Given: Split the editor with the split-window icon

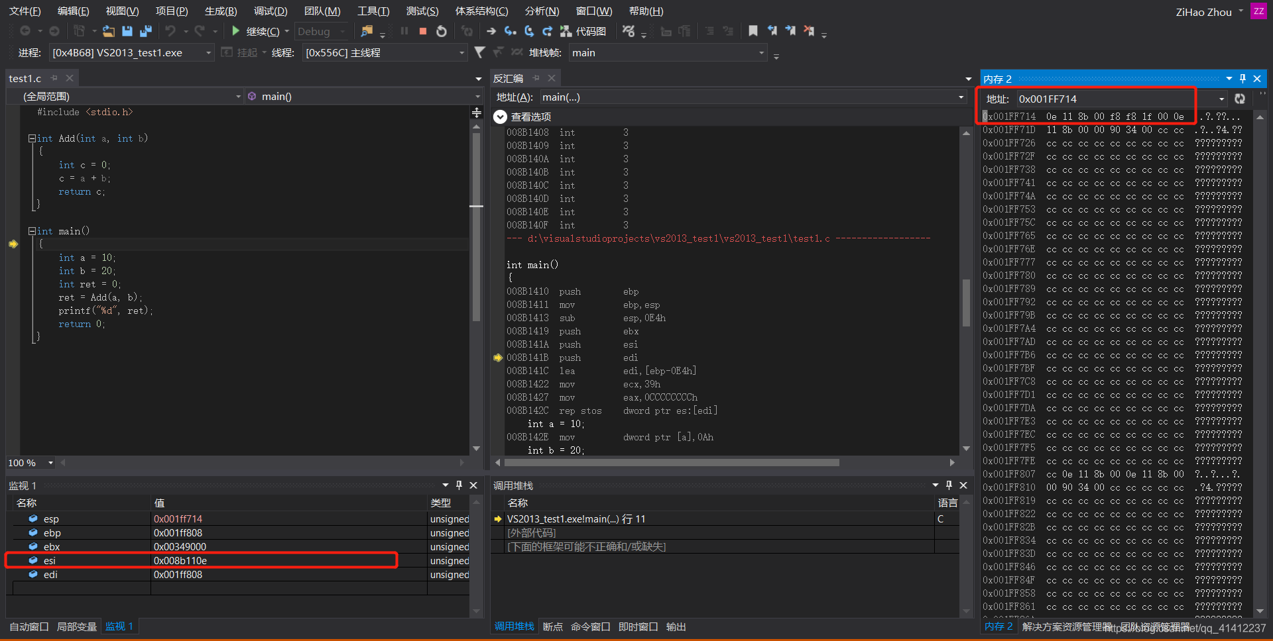Looking at the screenshot, I should coord(477,113).
